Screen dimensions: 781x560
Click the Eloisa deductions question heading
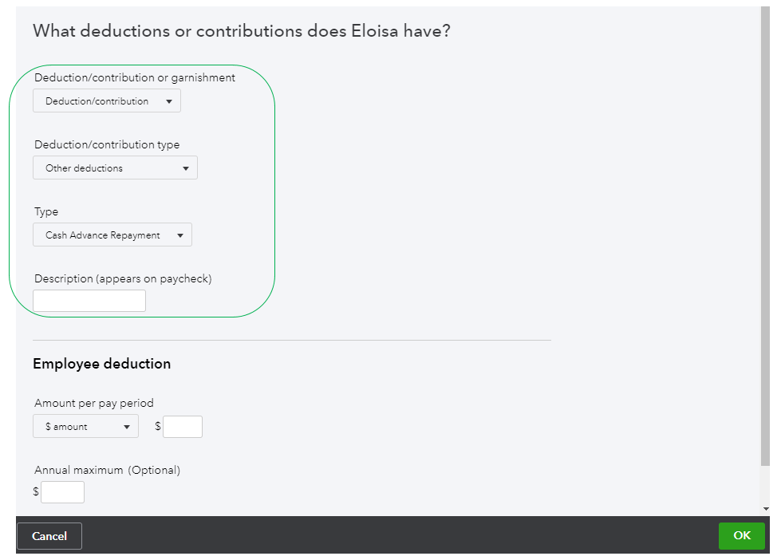(241, 32)
